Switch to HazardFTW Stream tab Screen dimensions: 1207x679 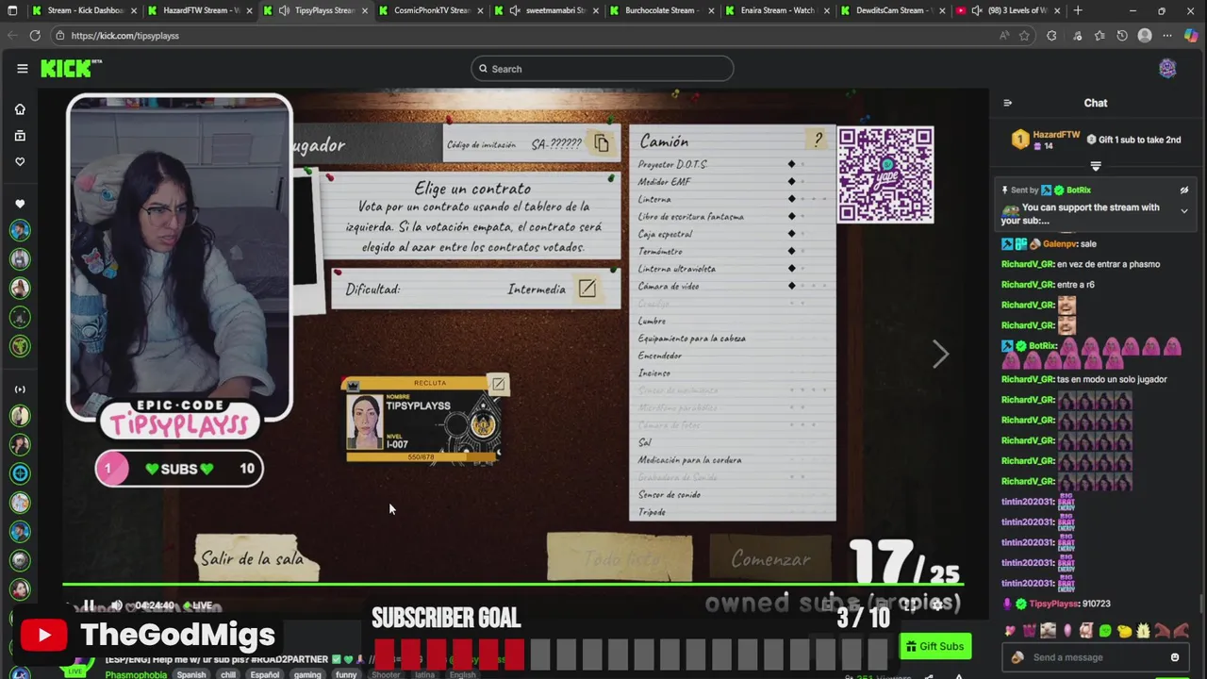click(x=199, y=10)
